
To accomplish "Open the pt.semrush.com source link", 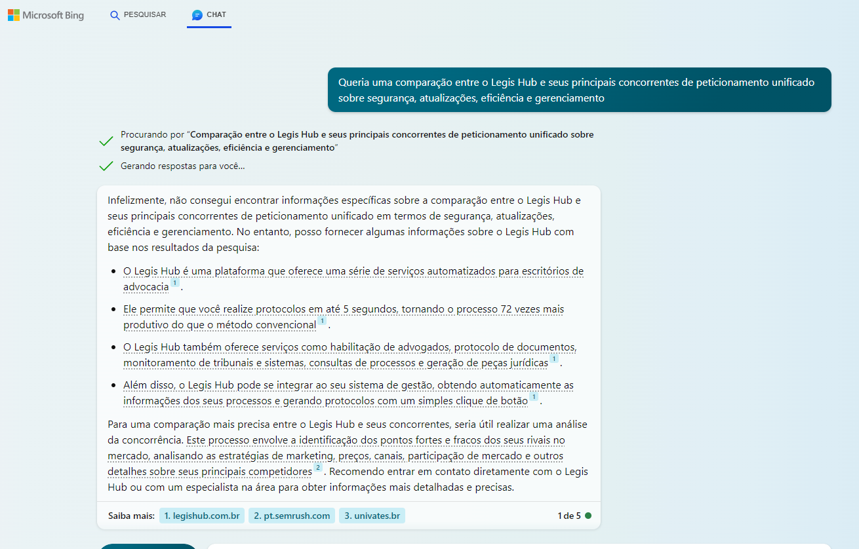I will [292, 516].
